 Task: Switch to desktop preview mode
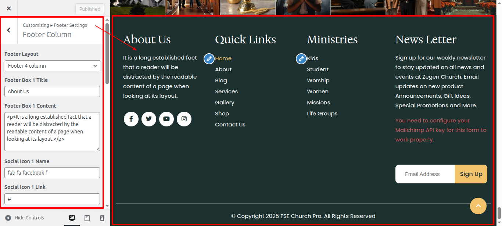tap(72, 218)
